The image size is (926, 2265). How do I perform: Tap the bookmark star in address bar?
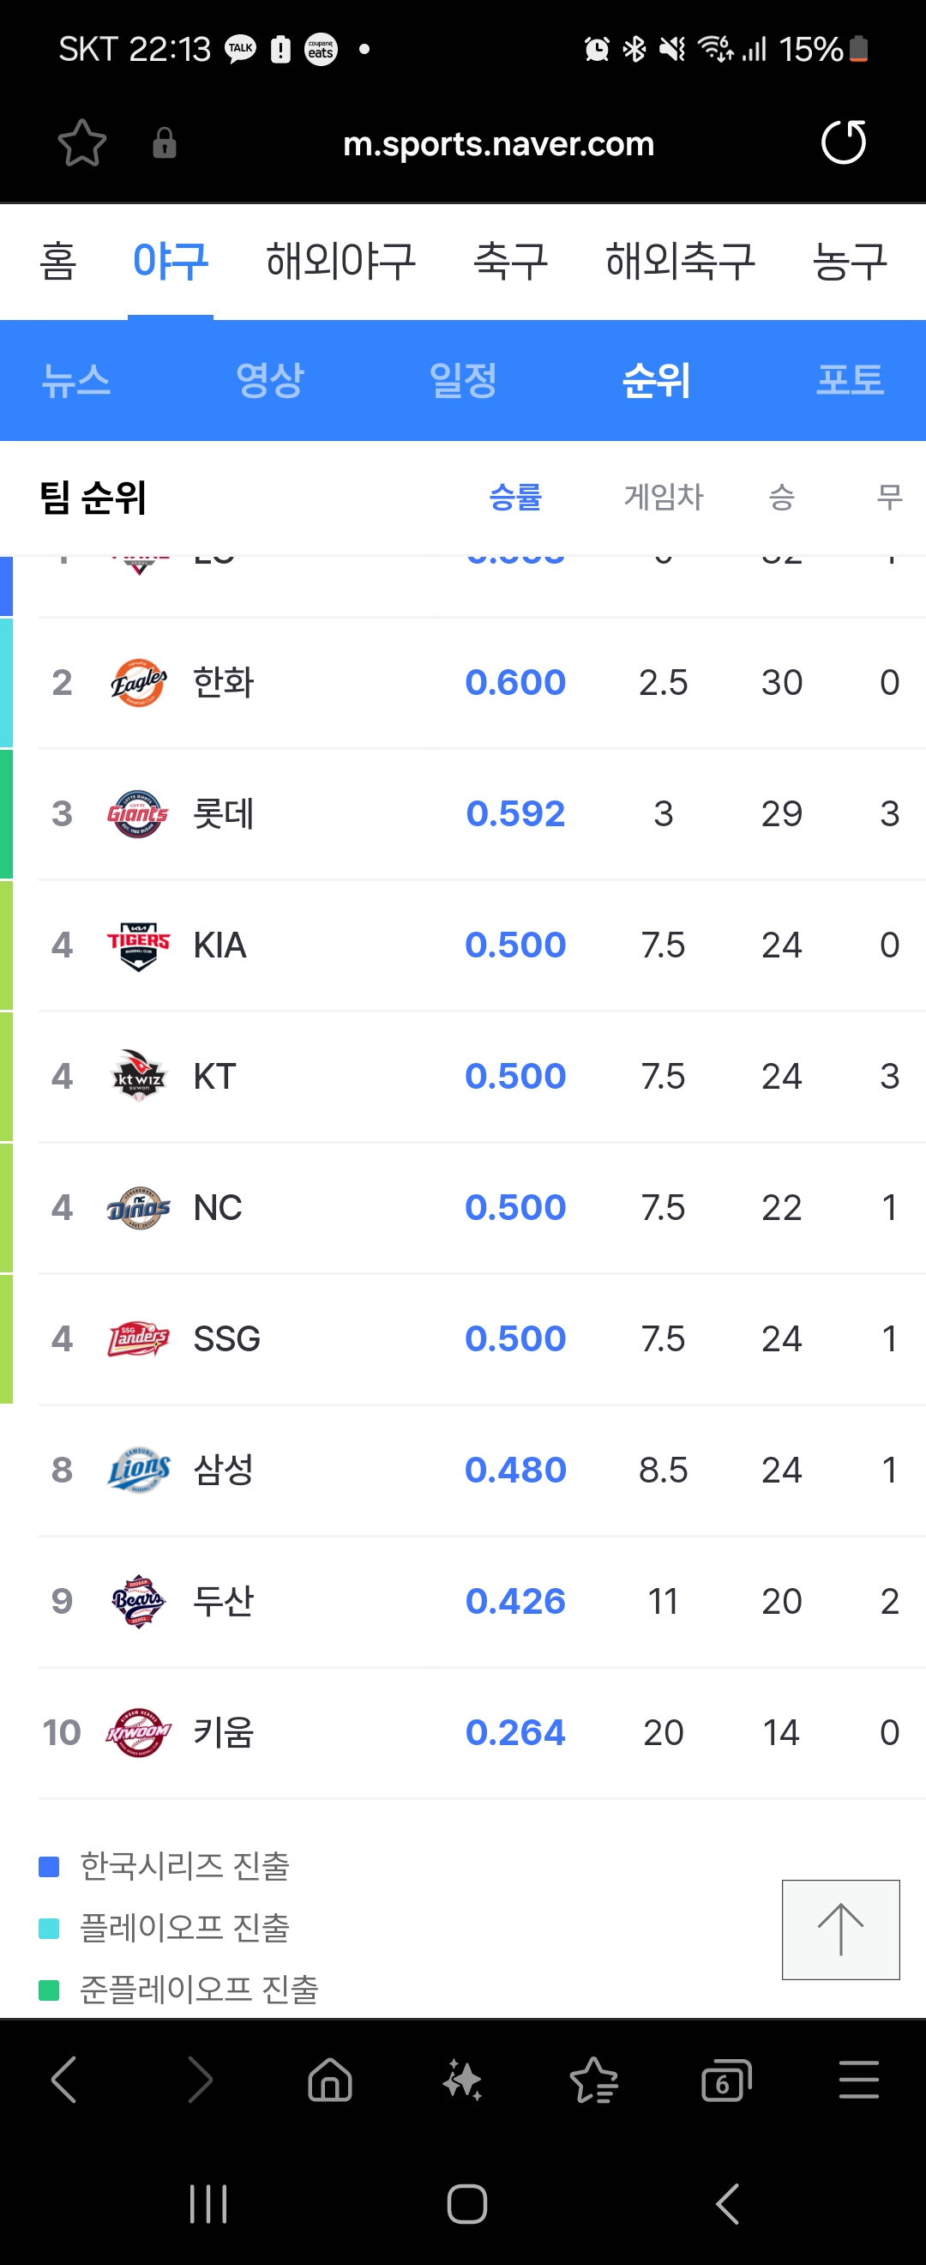81,142
